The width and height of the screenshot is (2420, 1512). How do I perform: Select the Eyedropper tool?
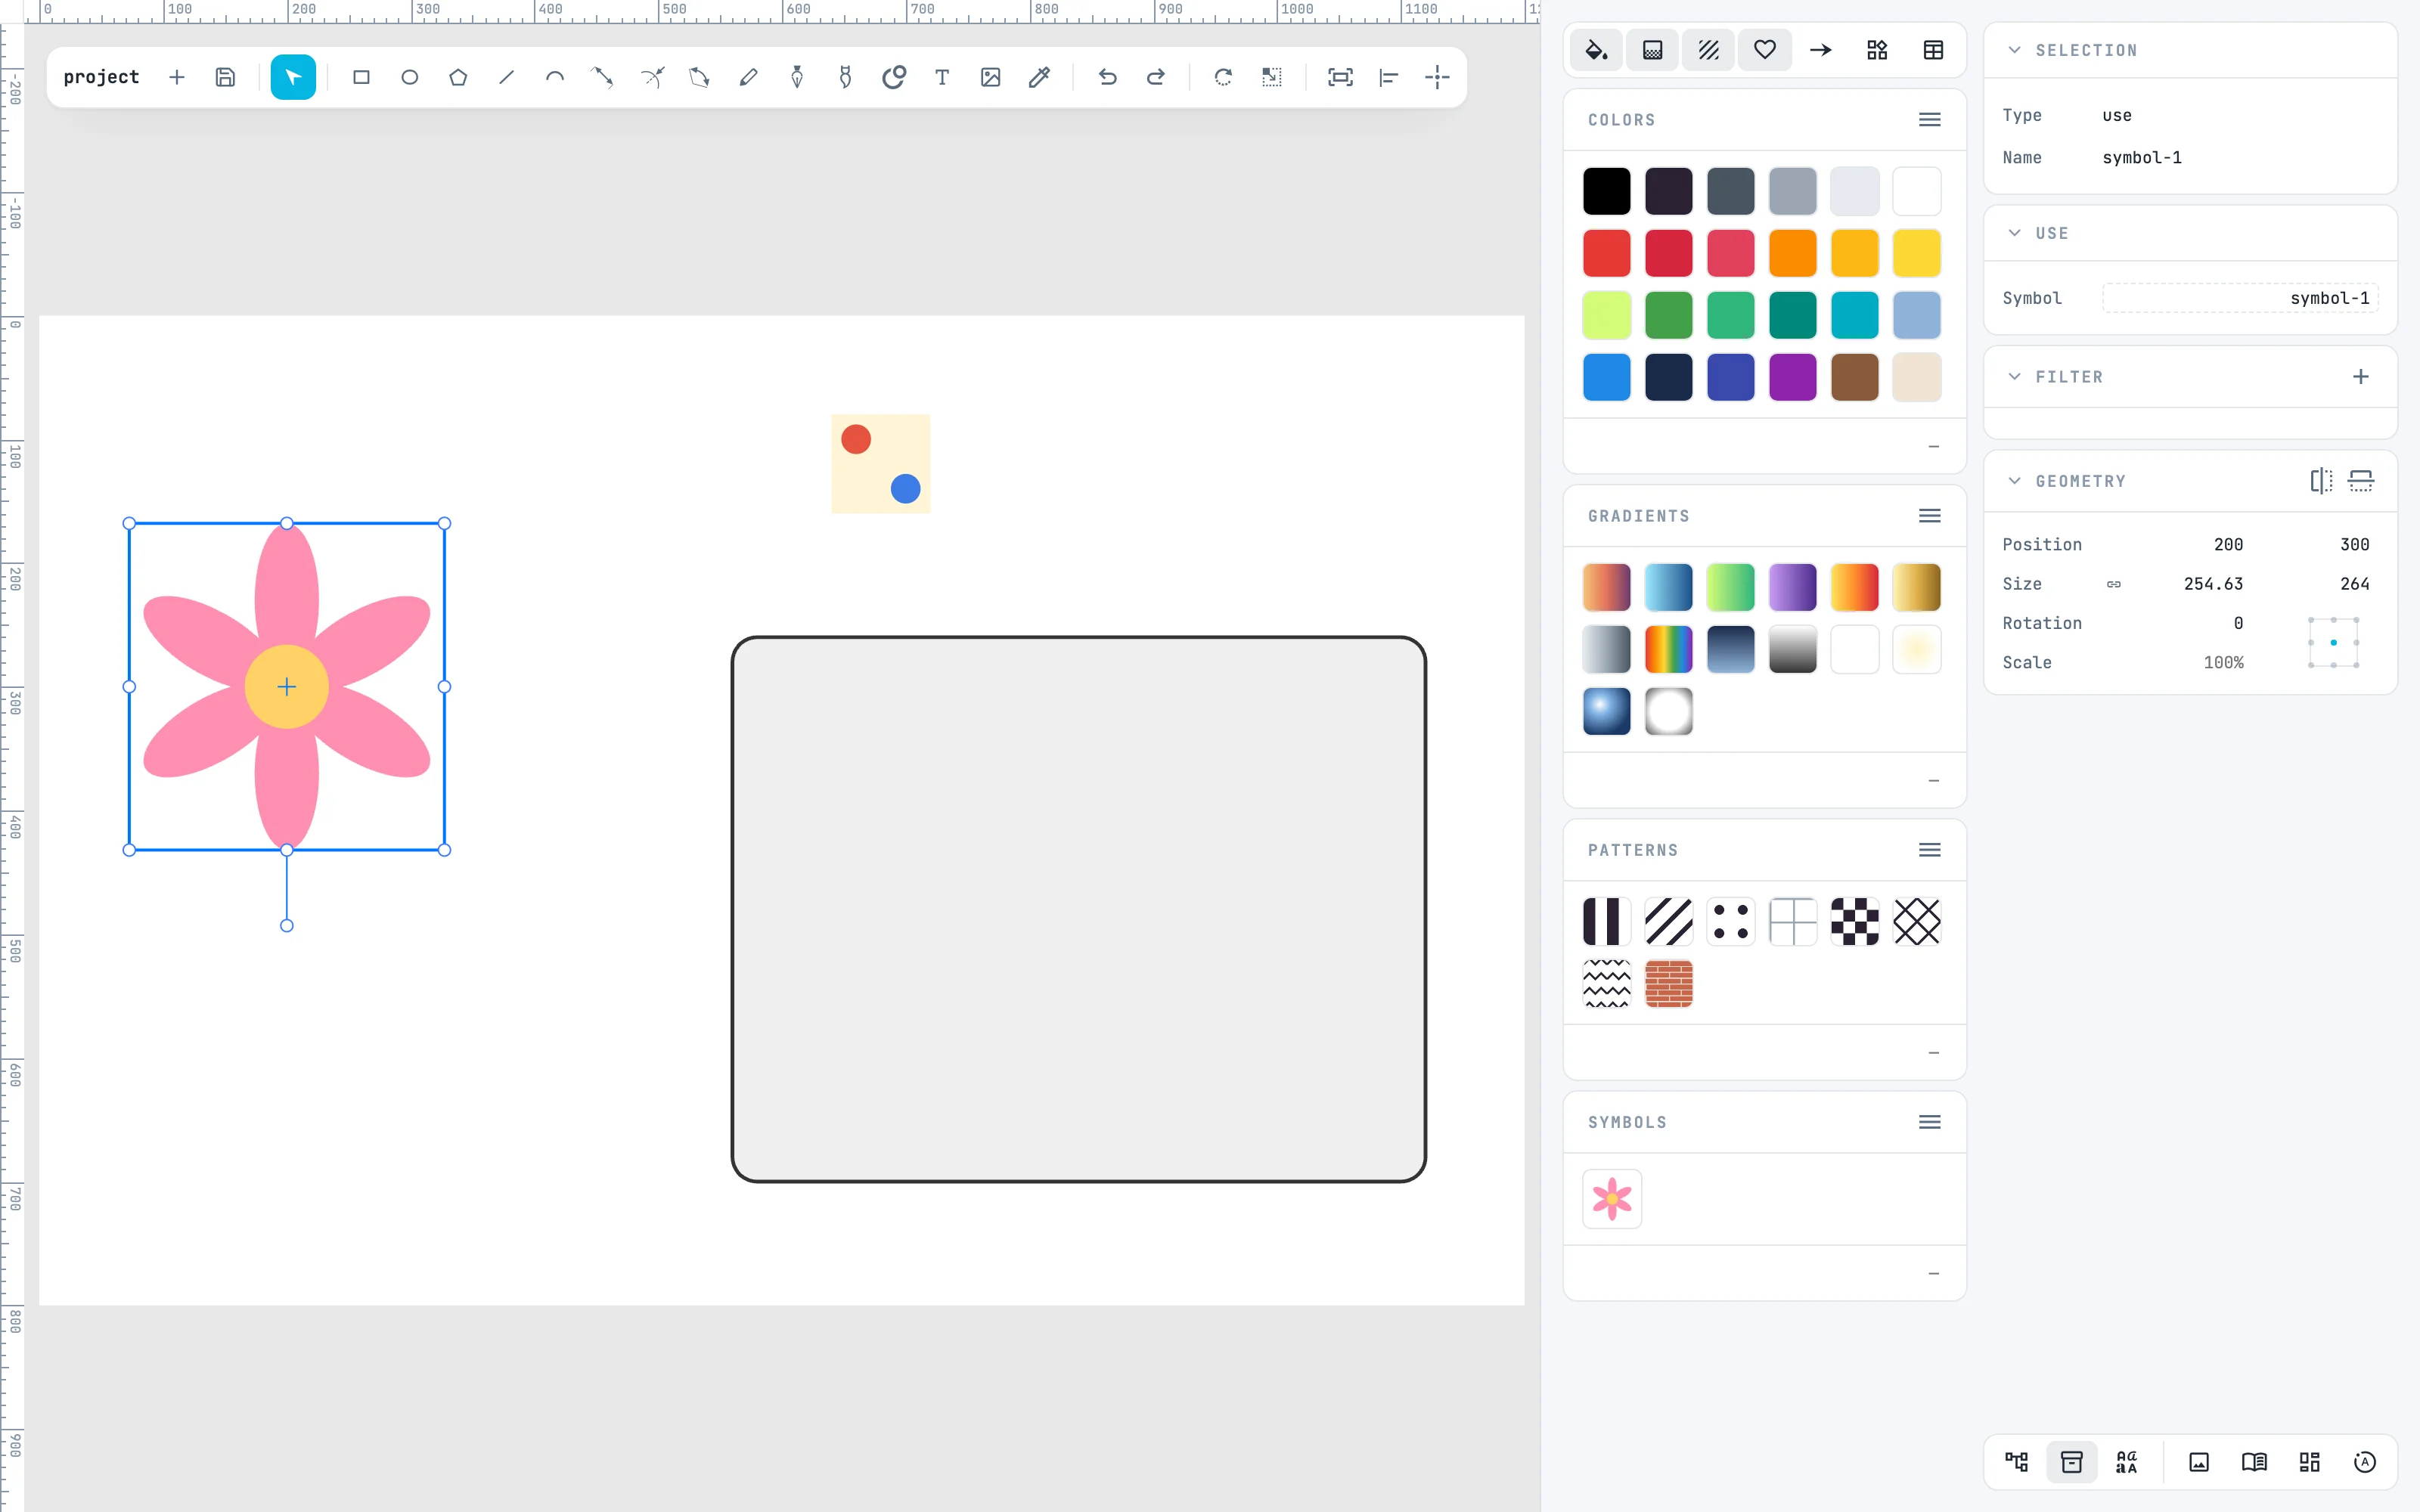click(1039, 77)
